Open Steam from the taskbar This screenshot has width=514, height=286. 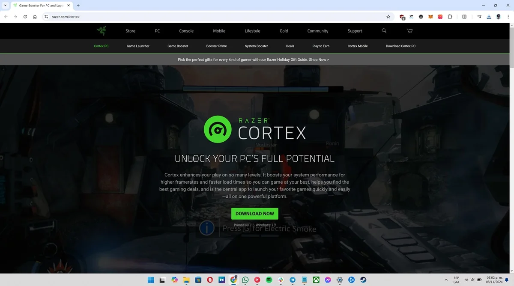(363, 280)
